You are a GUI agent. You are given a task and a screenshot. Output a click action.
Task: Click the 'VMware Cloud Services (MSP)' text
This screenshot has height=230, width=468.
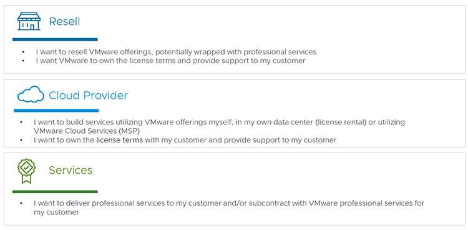87,131
